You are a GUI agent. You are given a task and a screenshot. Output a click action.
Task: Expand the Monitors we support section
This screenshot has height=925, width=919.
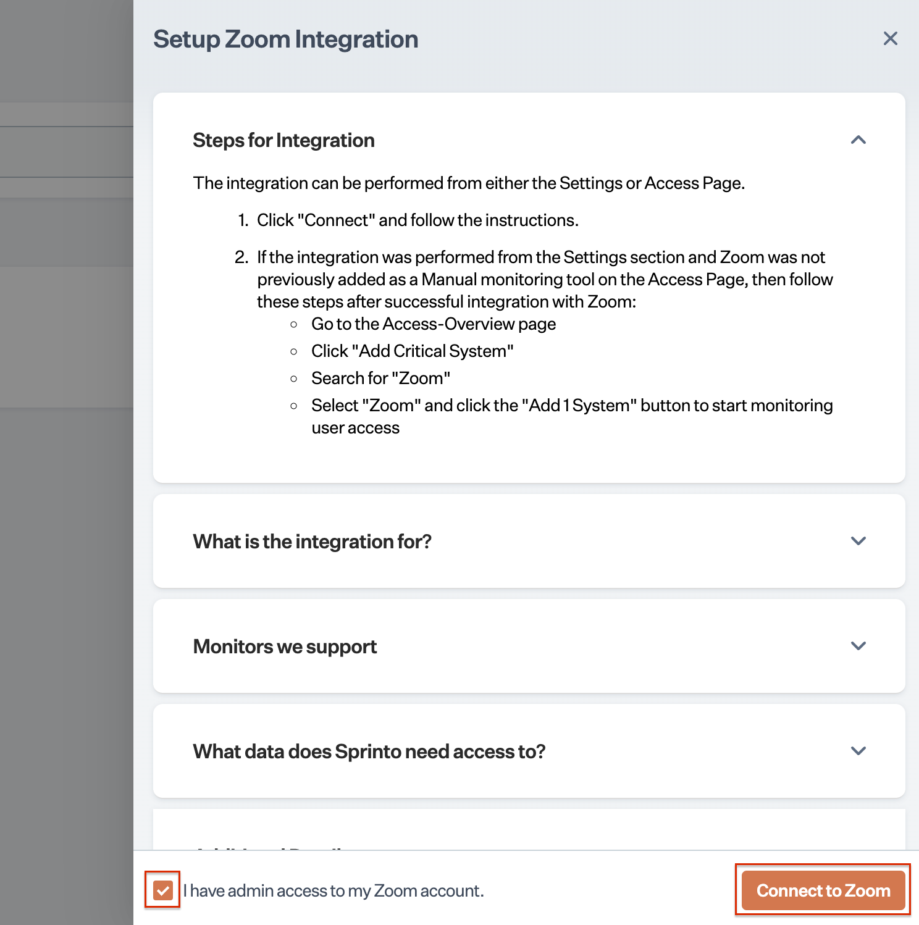coord(858,646)
